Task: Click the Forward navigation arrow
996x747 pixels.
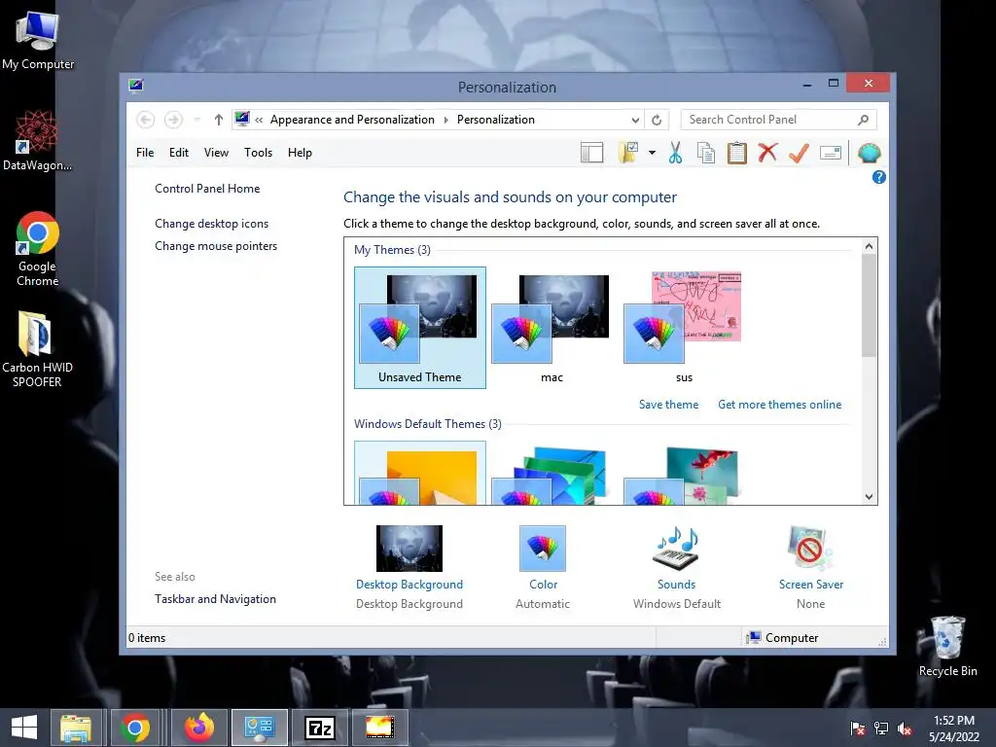Action: 173,120
